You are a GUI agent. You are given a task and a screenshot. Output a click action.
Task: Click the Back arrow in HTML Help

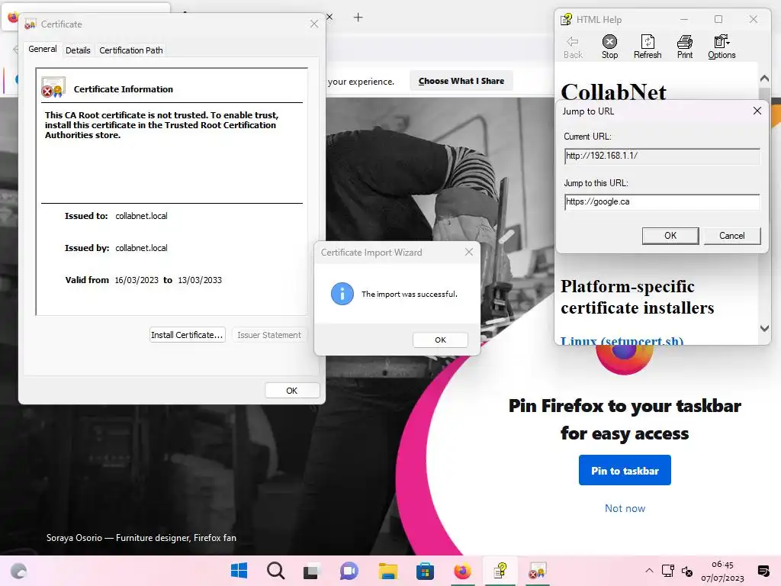click(x=573, y=47)
